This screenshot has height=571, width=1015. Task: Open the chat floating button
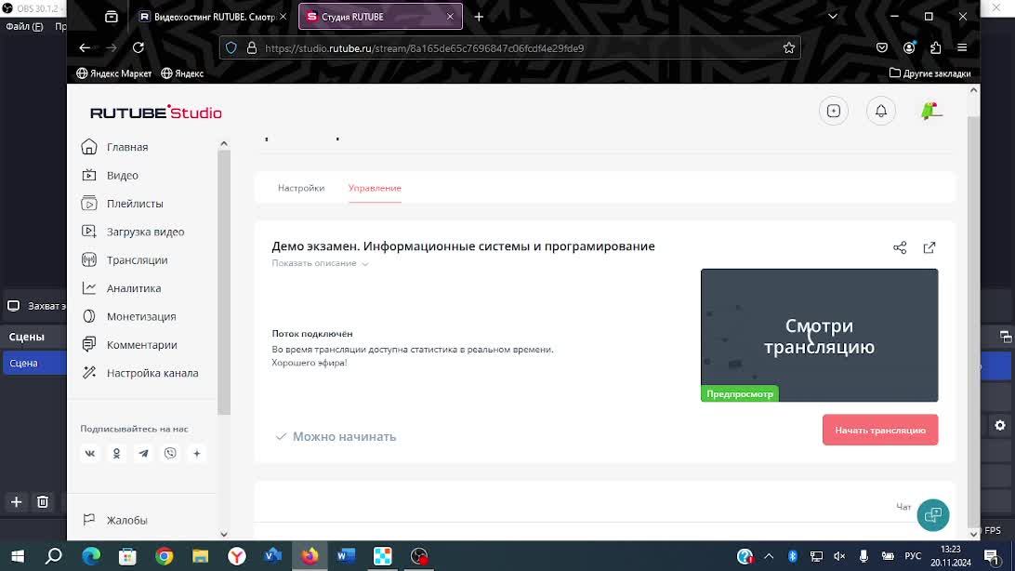point(933,515)
